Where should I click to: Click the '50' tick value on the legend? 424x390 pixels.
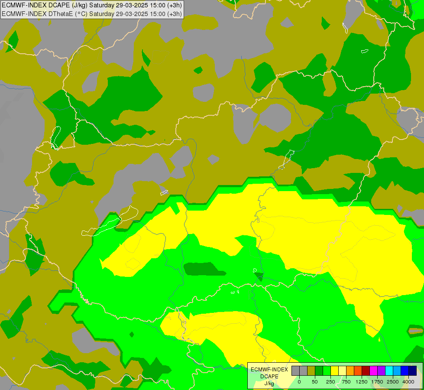[315, 382]
